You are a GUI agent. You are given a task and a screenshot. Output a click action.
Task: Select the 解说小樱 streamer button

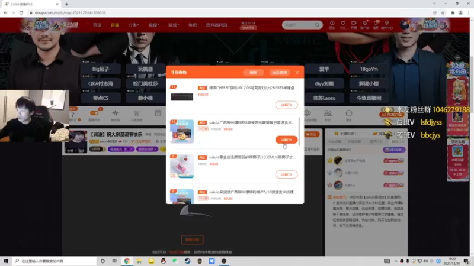pyautogui.click(x=369, y=83)
